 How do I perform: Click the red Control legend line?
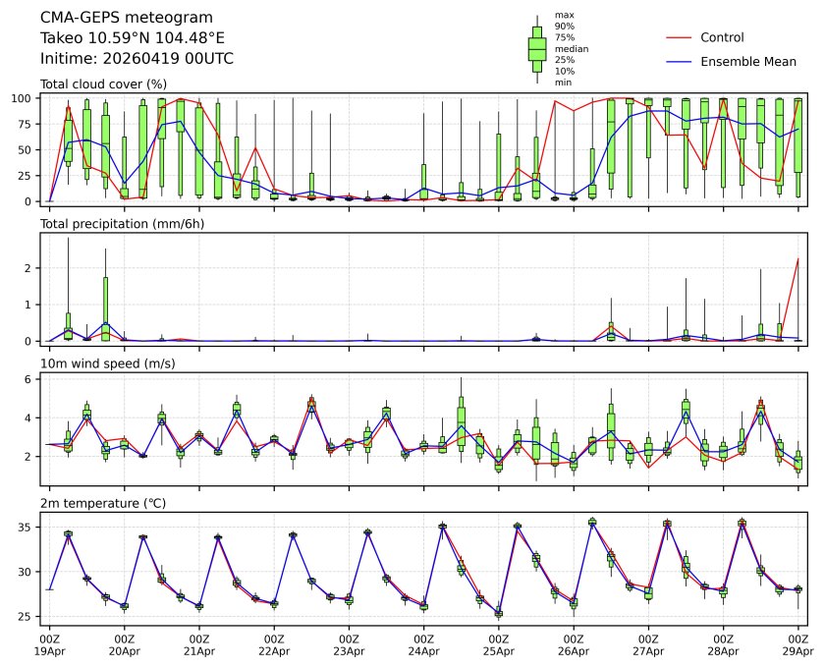point(680,37)
